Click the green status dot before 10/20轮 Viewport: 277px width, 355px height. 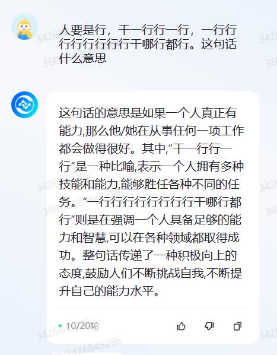tap(60, 326)
